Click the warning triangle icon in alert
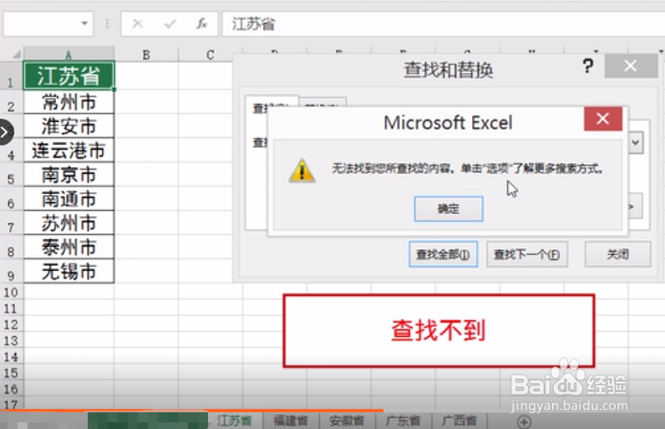Image resolution: width=665 pixels, height=429 pixels. (x=302, y=171)
